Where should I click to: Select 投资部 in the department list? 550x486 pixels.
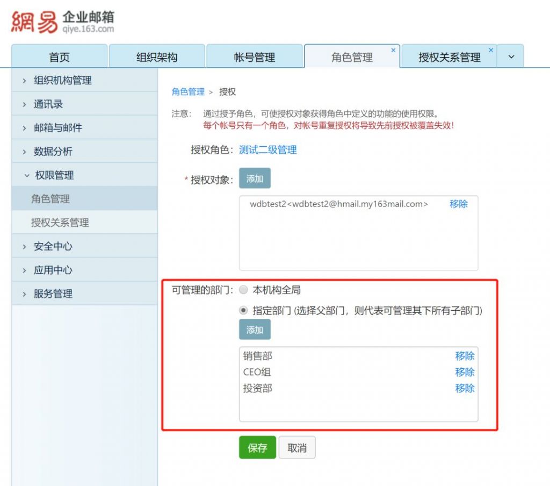pos(258,388)
